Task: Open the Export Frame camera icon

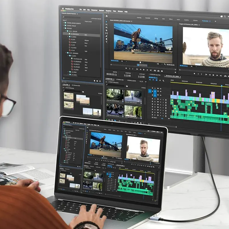Action: [x=162, y=71]
